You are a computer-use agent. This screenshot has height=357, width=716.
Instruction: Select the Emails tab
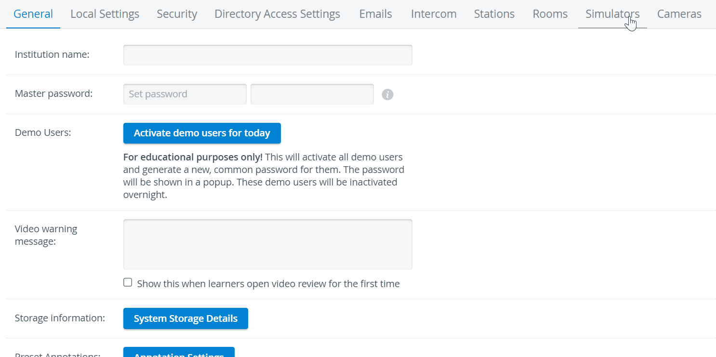click(375, 14)
